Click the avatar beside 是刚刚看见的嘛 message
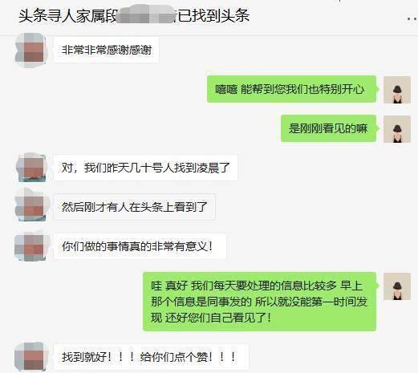The width and height of the screenshot is (418, 373). pyautogui.click(x=397, y=129)
